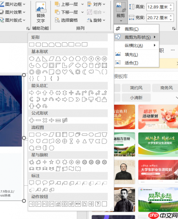Image resolution: width=178 pixels, height=219 pixels.
Task: Choose the 5-point star shape
Action: [51, 162]
